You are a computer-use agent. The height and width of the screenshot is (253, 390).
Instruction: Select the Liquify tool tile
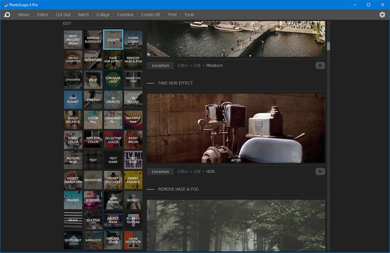coord(113,40)
